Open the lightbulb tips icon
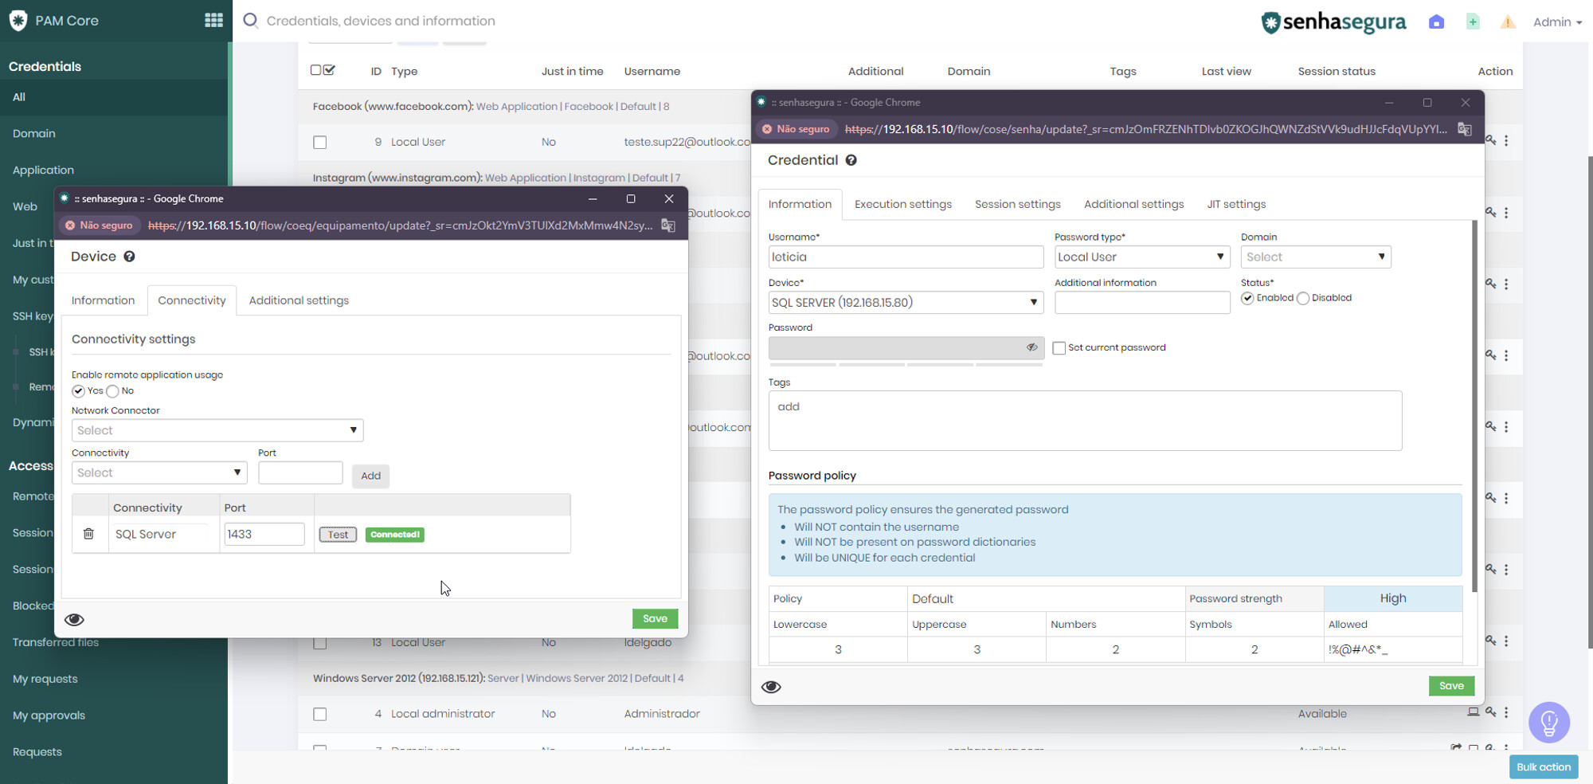 click(x=1548, y=722)
